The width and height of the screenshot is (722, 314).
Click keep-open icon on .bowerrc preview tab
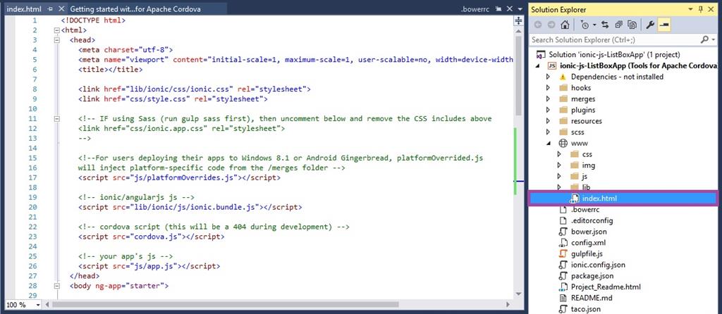pos(498,8)
